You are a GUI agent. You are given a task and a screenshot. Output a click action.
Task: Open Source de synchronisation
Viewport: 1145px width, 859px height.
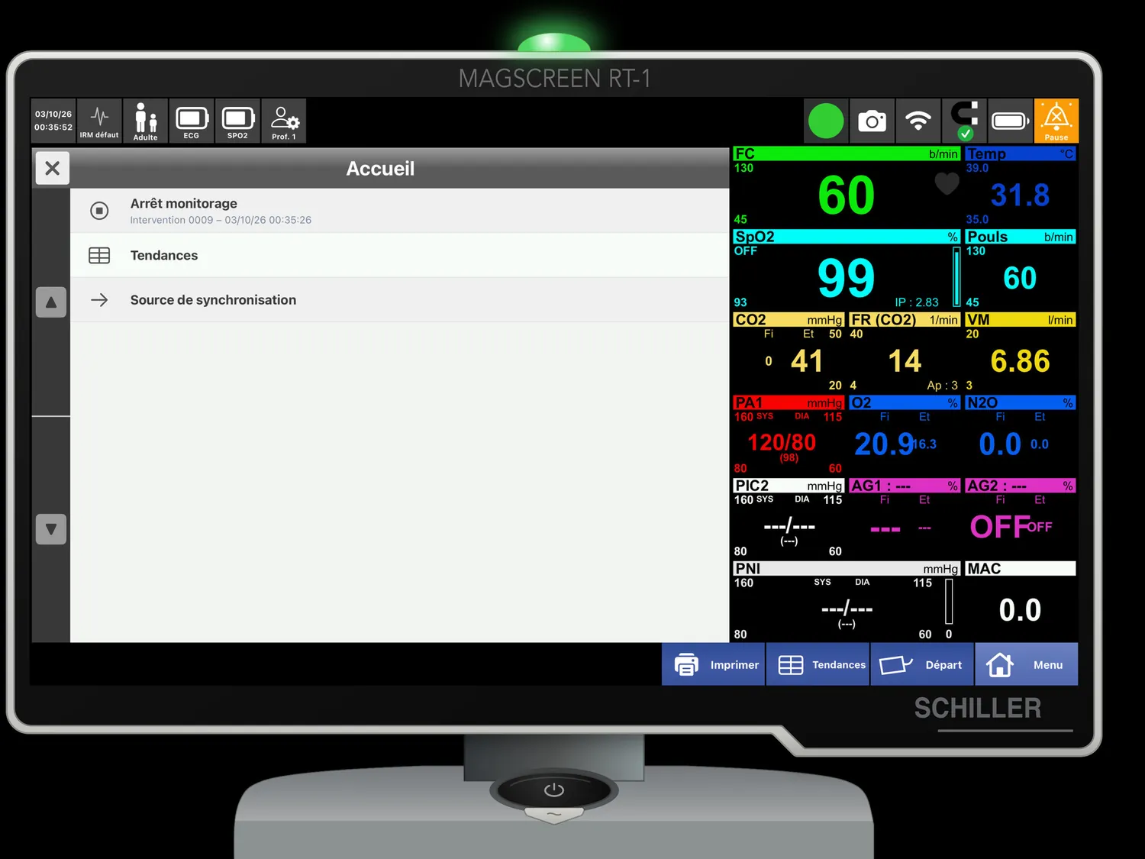(400, 300)
